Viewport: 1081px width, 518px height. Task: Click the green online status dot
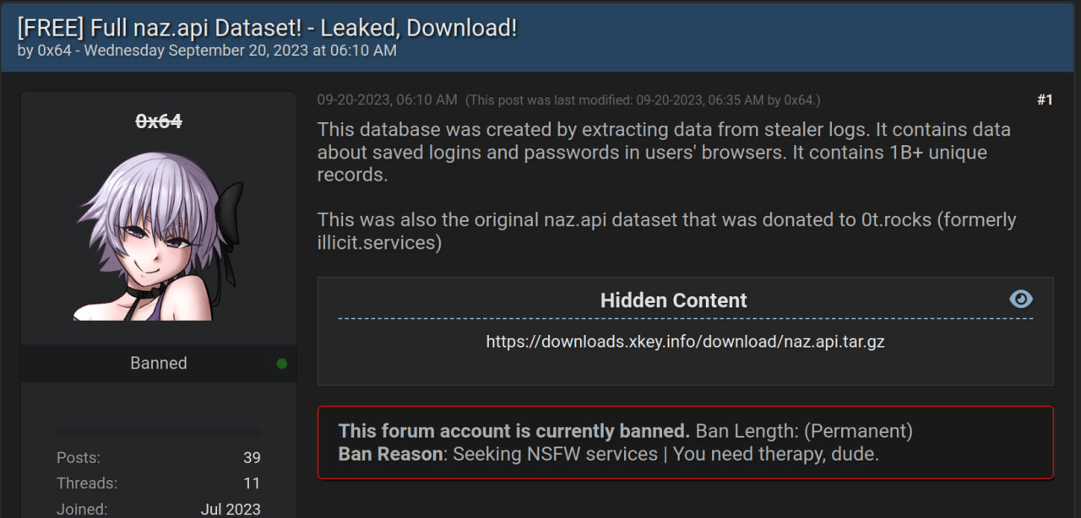[x=282, y=364]
